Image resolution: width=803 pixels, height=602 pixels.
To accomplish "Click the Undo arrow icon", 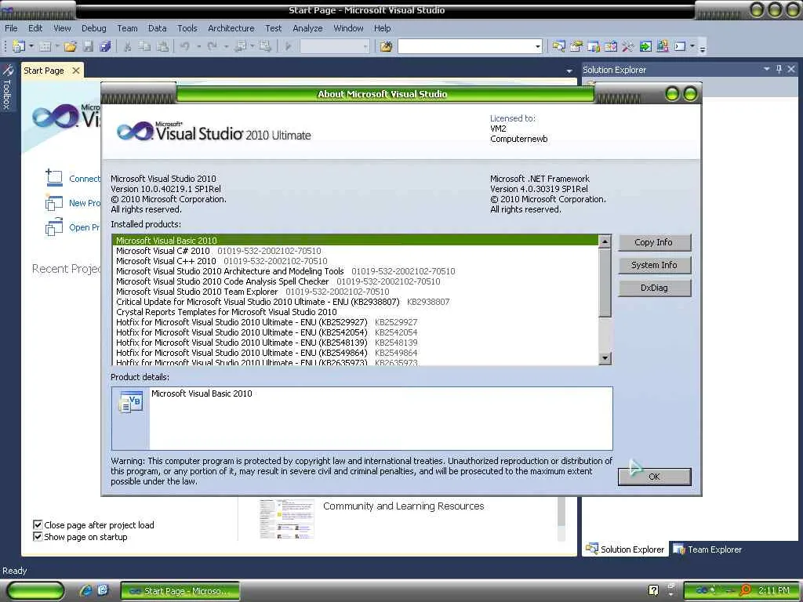I will [185, 46].
